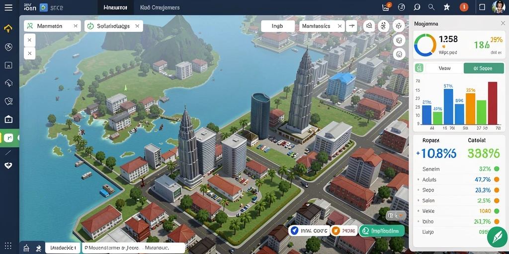Viewport: 509px width, 254px height.
Task: Click Imadeckie I button in bottom bar
Action: tap(63, 248)
